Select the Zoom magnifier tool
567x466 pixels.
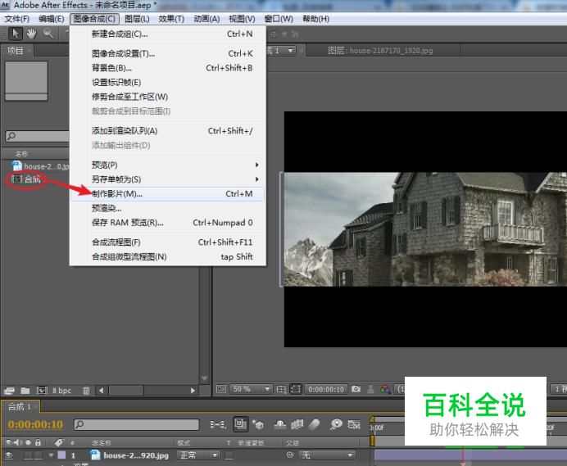[48, 34]
